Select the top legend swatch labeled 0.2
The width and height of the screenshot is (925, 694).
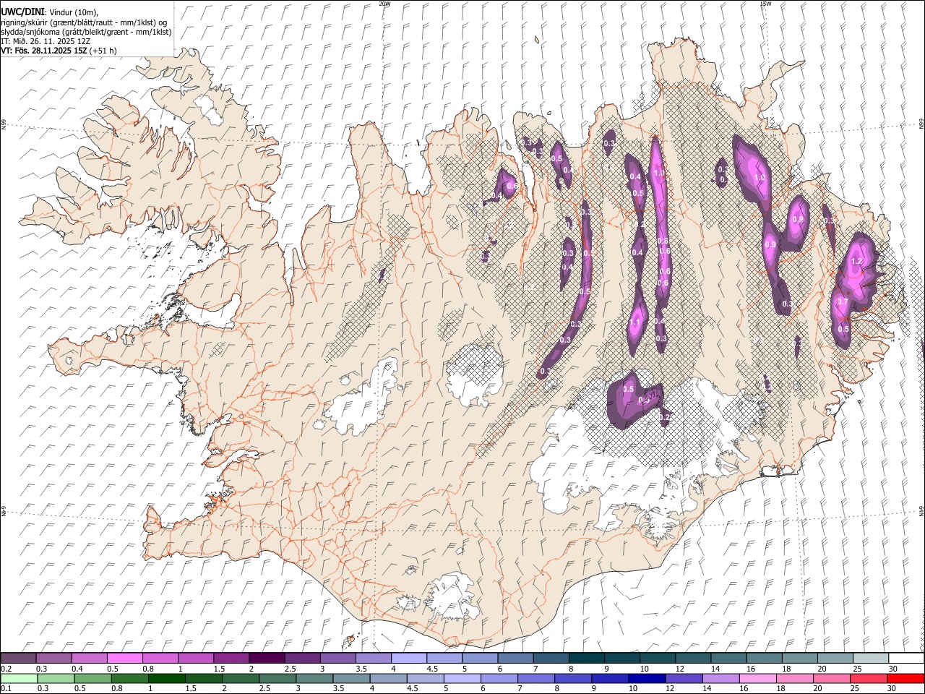[19, 658]
